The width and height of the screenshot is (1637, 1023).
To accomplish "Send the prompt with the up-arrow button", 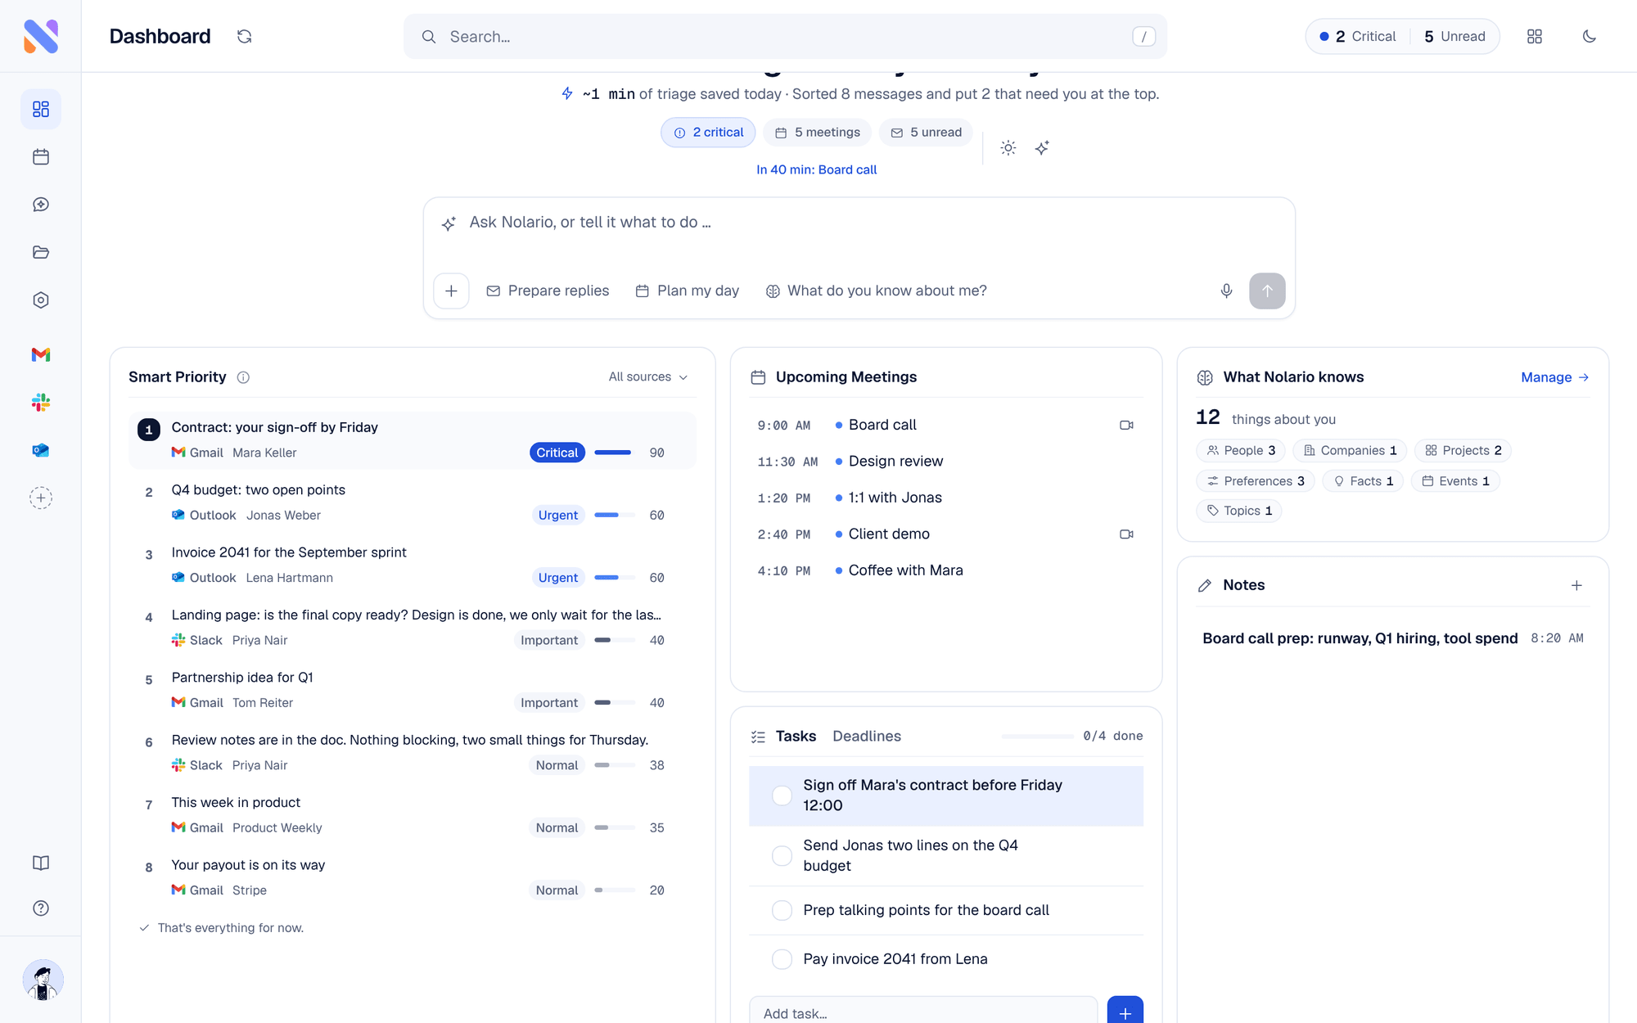I will 1267,291.
